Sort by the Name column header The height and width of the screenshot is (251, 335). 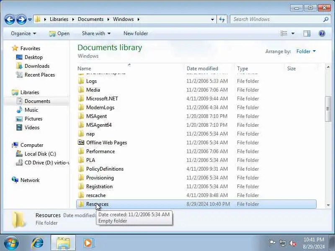(84, 69)
